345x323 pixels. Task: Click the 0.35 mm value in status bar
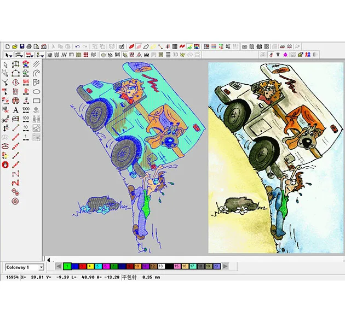(x=151, y=277)
